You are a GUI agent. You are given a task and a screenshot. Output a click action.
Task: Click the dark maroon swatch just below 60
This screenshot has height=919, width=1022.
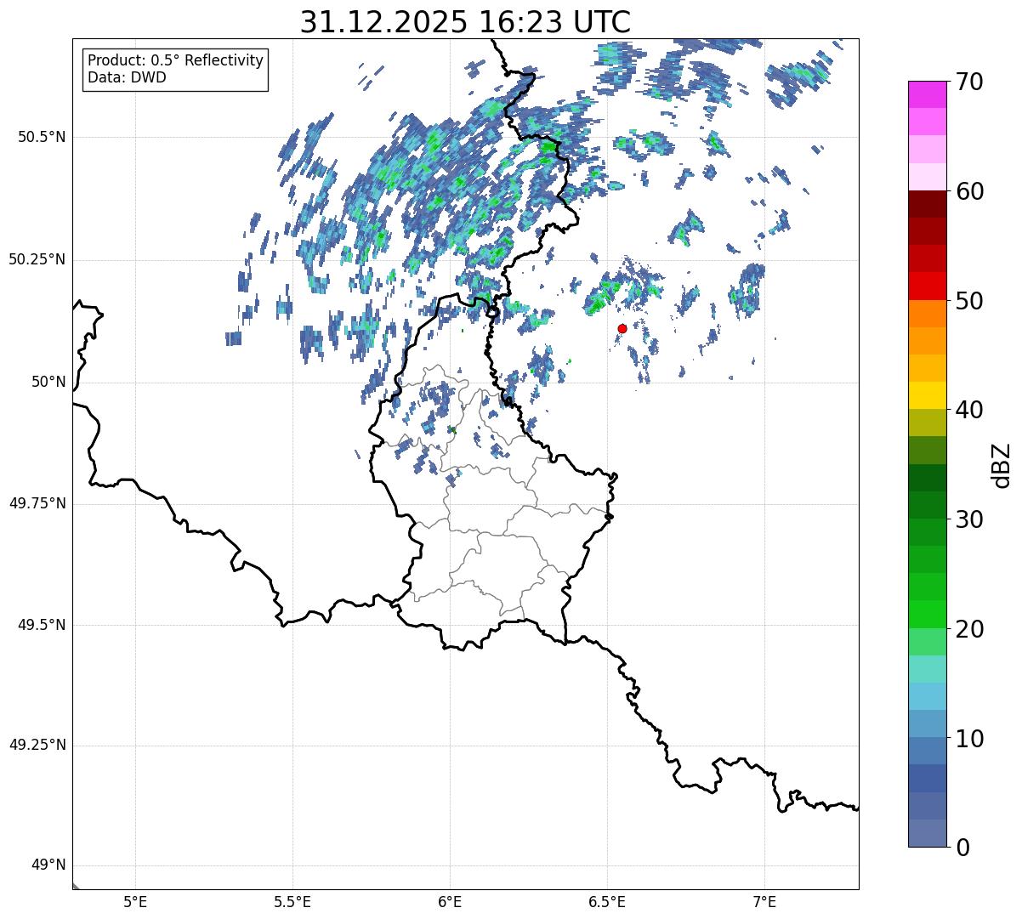pos(927,205)
